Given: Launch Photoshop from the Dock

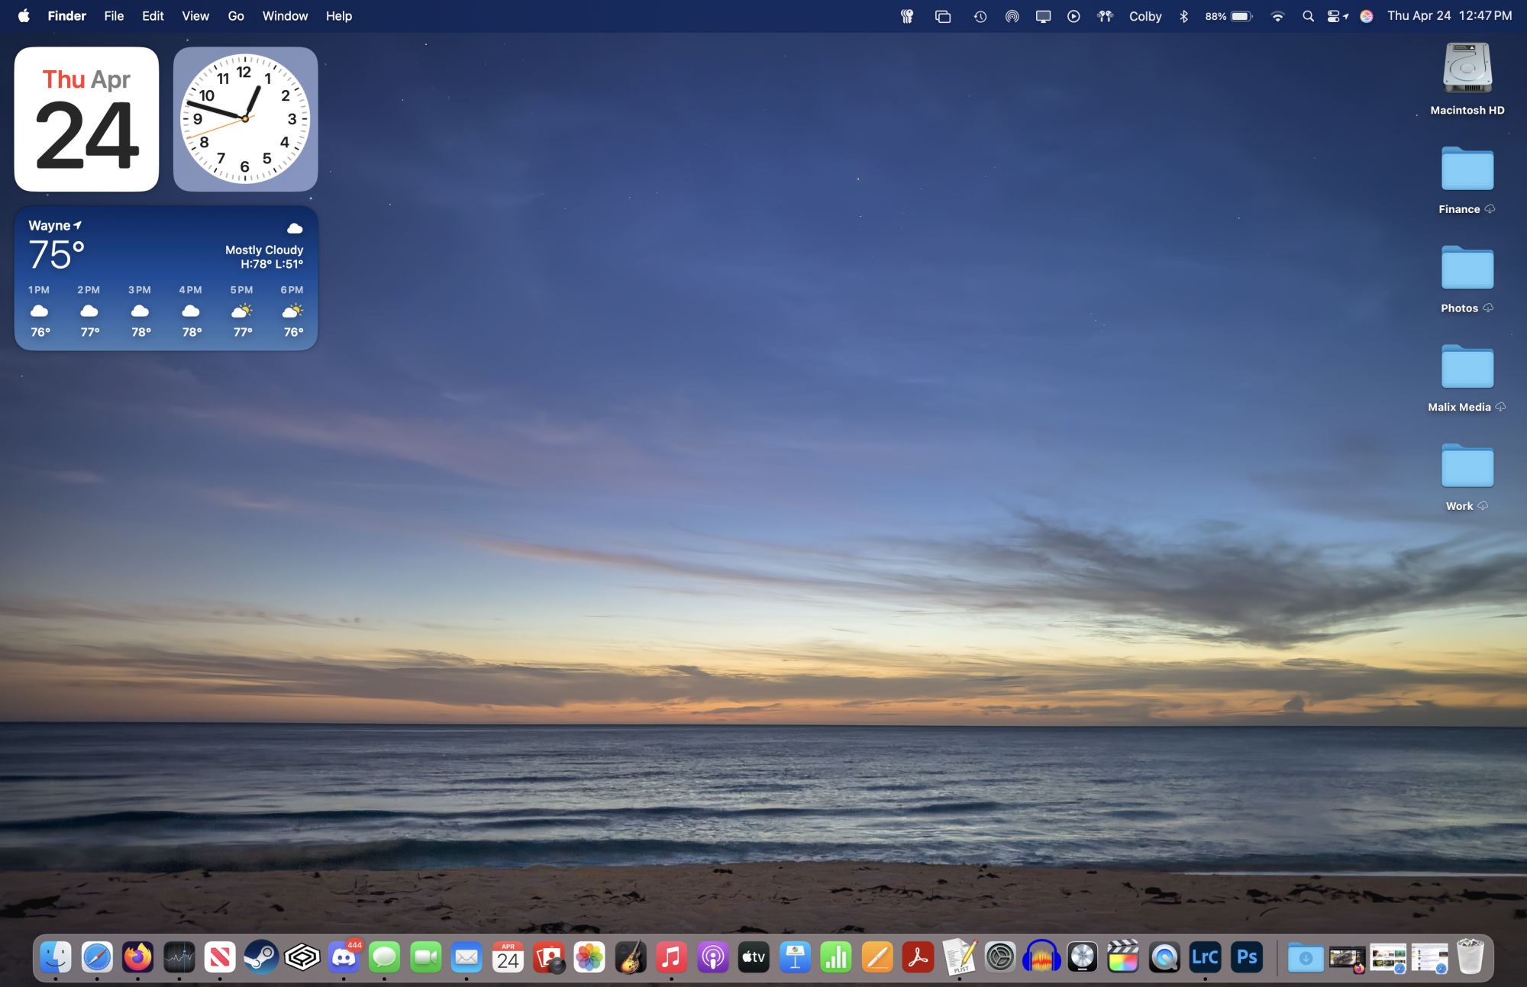Looking at the screenshot, I should tap(1247, 956).
